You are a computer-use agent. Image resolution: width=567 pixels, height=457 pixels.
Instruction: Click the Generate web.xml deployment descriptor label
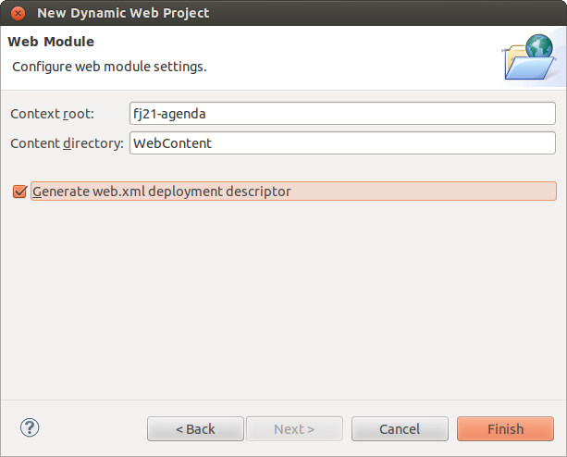162,191
